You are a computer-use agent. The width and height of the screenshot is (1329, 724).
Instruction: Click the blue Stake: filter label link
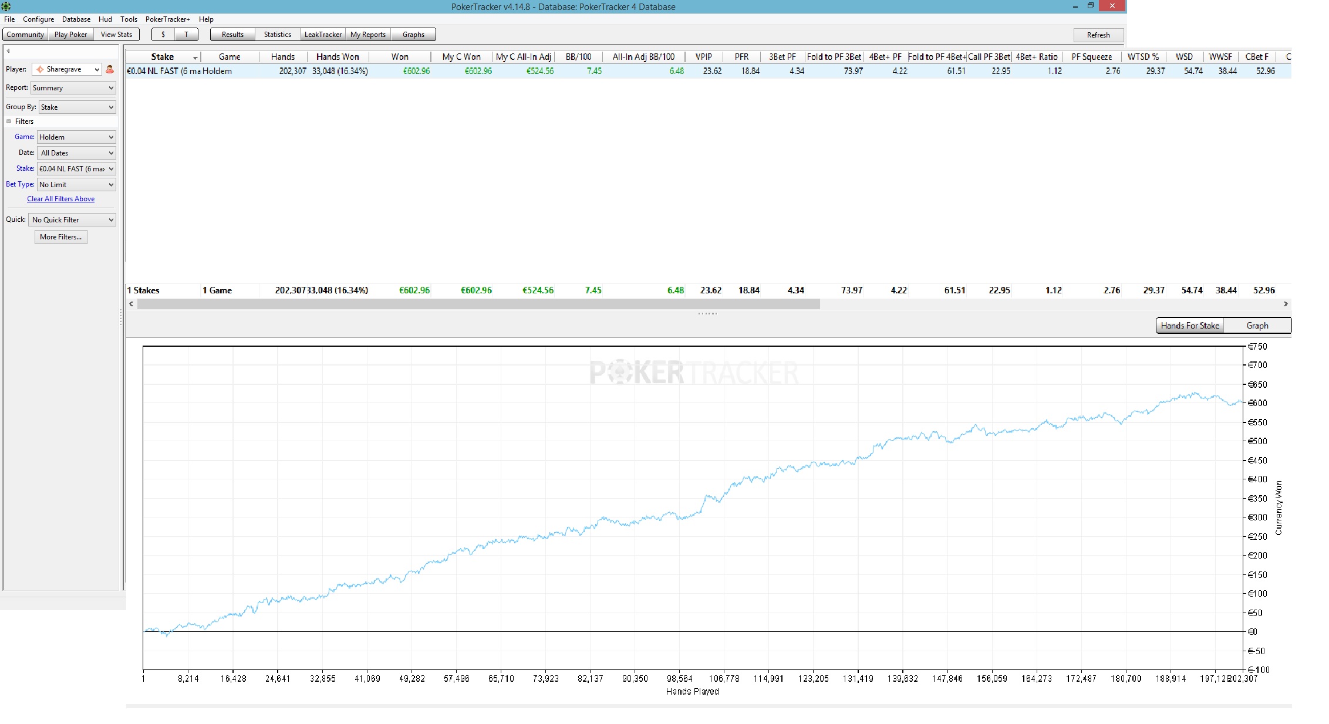click(25, 168)
